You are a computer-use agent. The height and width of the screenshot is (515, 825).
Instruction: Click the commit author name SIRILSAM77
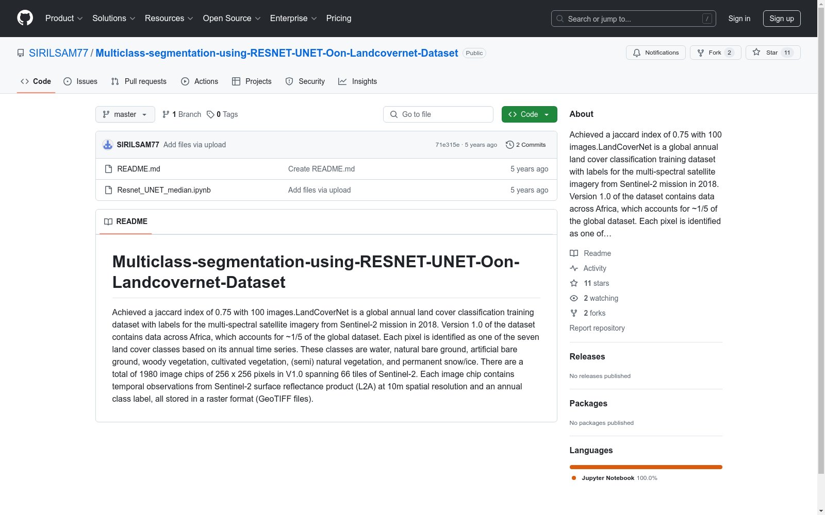pos(138,145)
